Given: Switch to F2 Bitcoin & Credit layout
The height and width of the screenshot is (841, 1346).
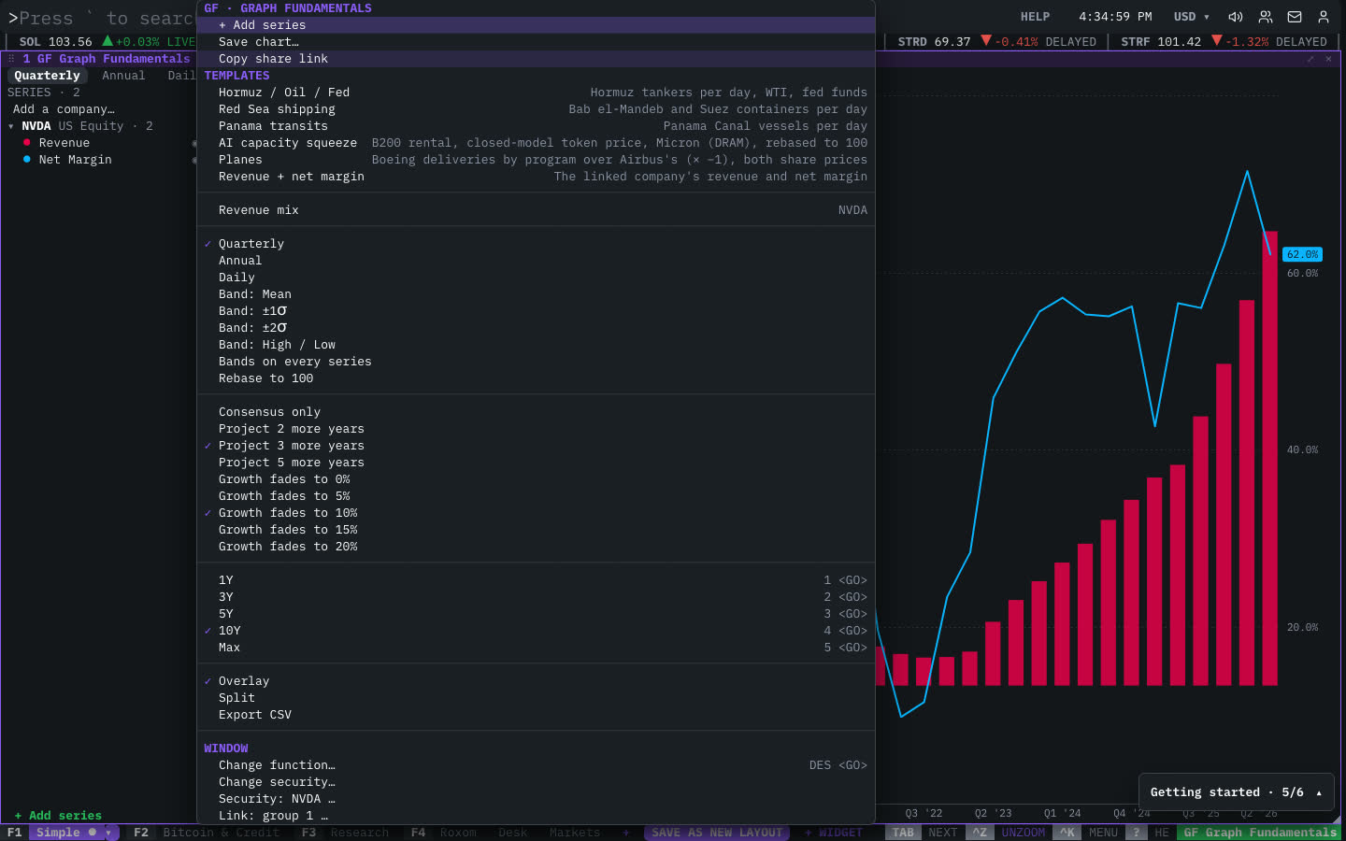Looking at the screenshot, I should point(208,833).
